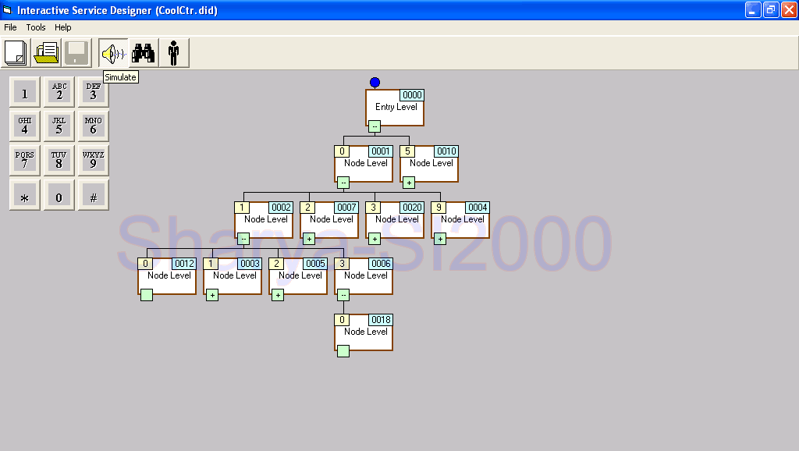Collapse node 0006 subtree

click(343, 295)
